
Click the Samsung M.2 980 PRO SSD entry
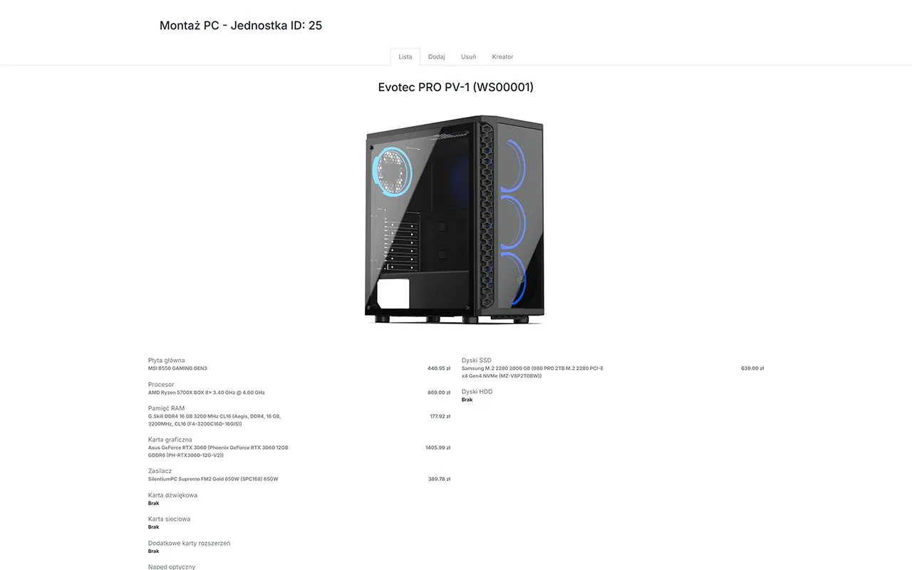coord(532,372)
